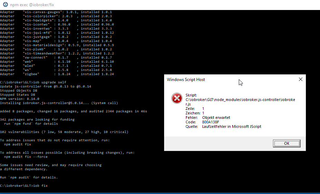
Task: Close the Windows Script Host dialog
Action: (x=301, y=79)
